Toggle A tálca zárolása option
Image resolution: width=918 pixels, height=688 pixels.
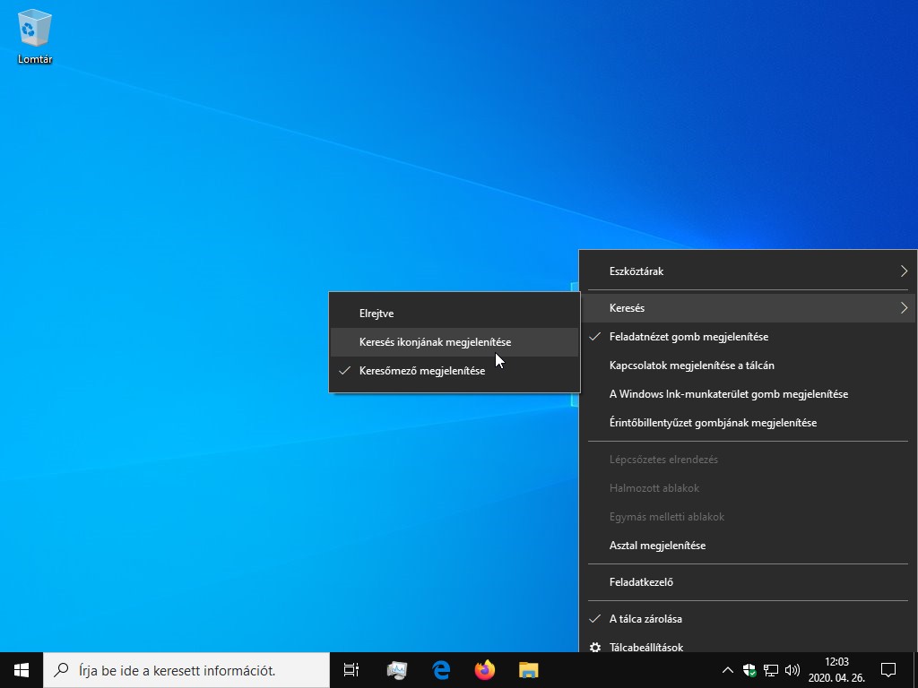point(645,619)
